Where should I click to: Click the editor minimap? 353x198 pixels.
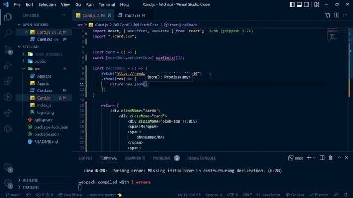coord(337,35)
